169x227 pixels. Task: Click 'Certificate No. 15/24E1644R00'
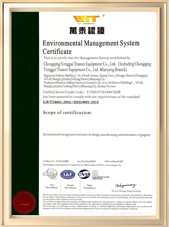pyautogui.click(x=56, y=161)
